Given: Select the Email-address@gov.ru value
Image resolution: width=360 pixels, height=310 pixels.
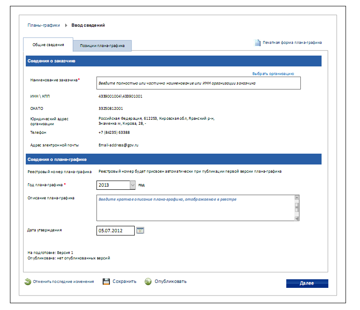Looking at the screenshot, I should [118, 145].
